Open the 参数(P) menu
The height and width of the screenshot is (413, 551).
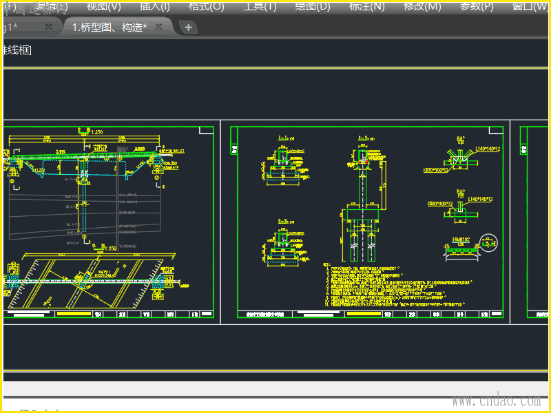475,6
